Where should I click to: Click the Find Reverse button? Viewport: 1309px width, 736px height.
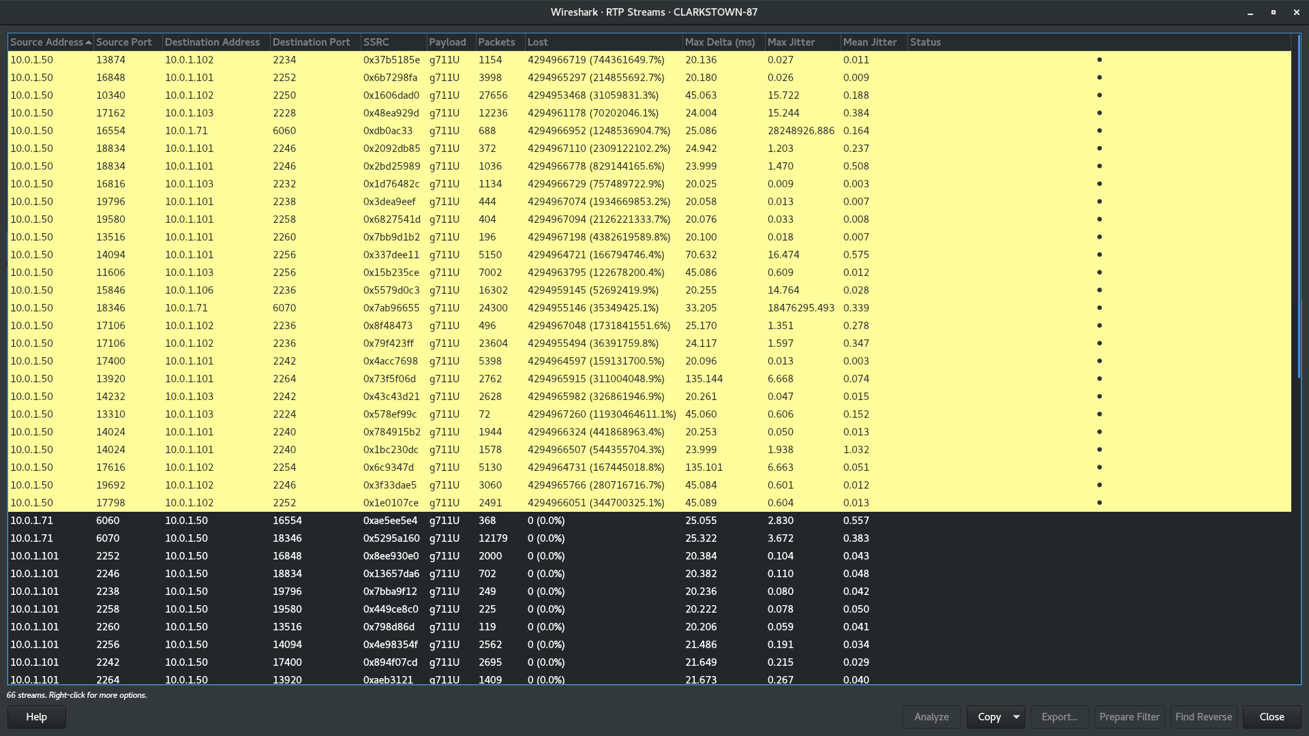pyautogui.click(x=1203, y=717)
